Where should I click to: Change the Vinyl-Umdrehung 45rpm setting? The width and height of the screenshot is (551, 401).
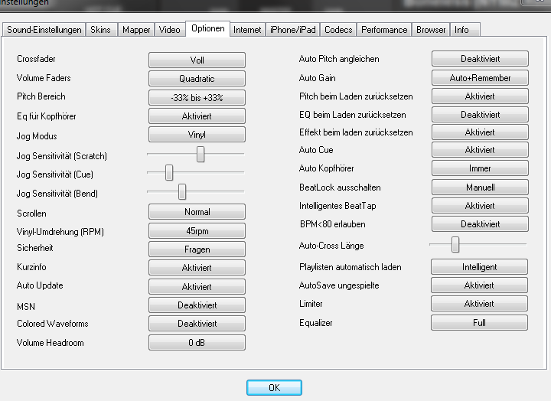[197, 231]
